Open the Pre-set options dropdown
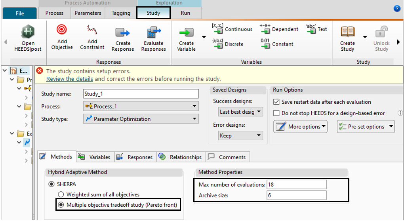 [x=366, y=127]
